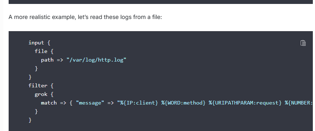Click the "message" key string

pyautogui.click(x=90, y=103)
